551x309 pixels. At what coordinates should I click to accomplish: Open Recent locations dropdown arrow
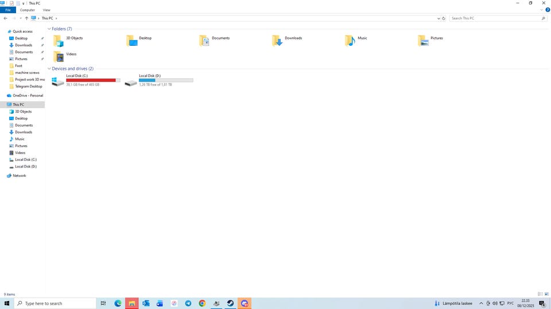[21, 18]
